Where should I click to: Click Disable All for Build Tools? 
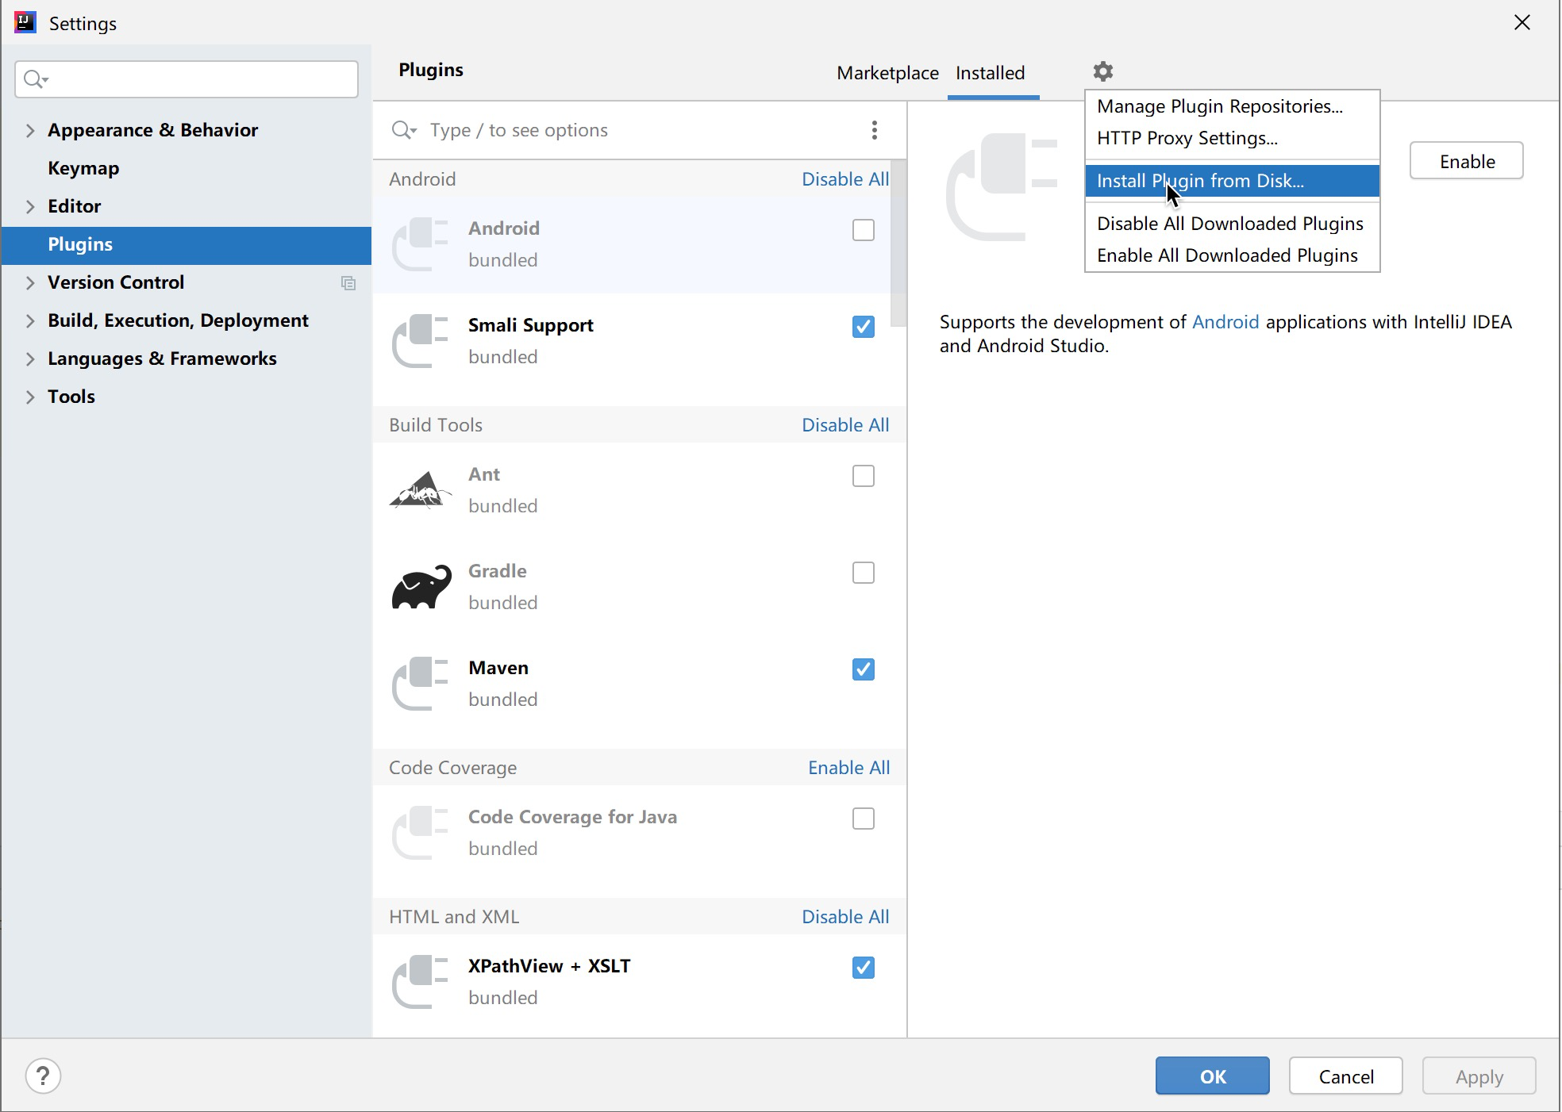point(844,425)
